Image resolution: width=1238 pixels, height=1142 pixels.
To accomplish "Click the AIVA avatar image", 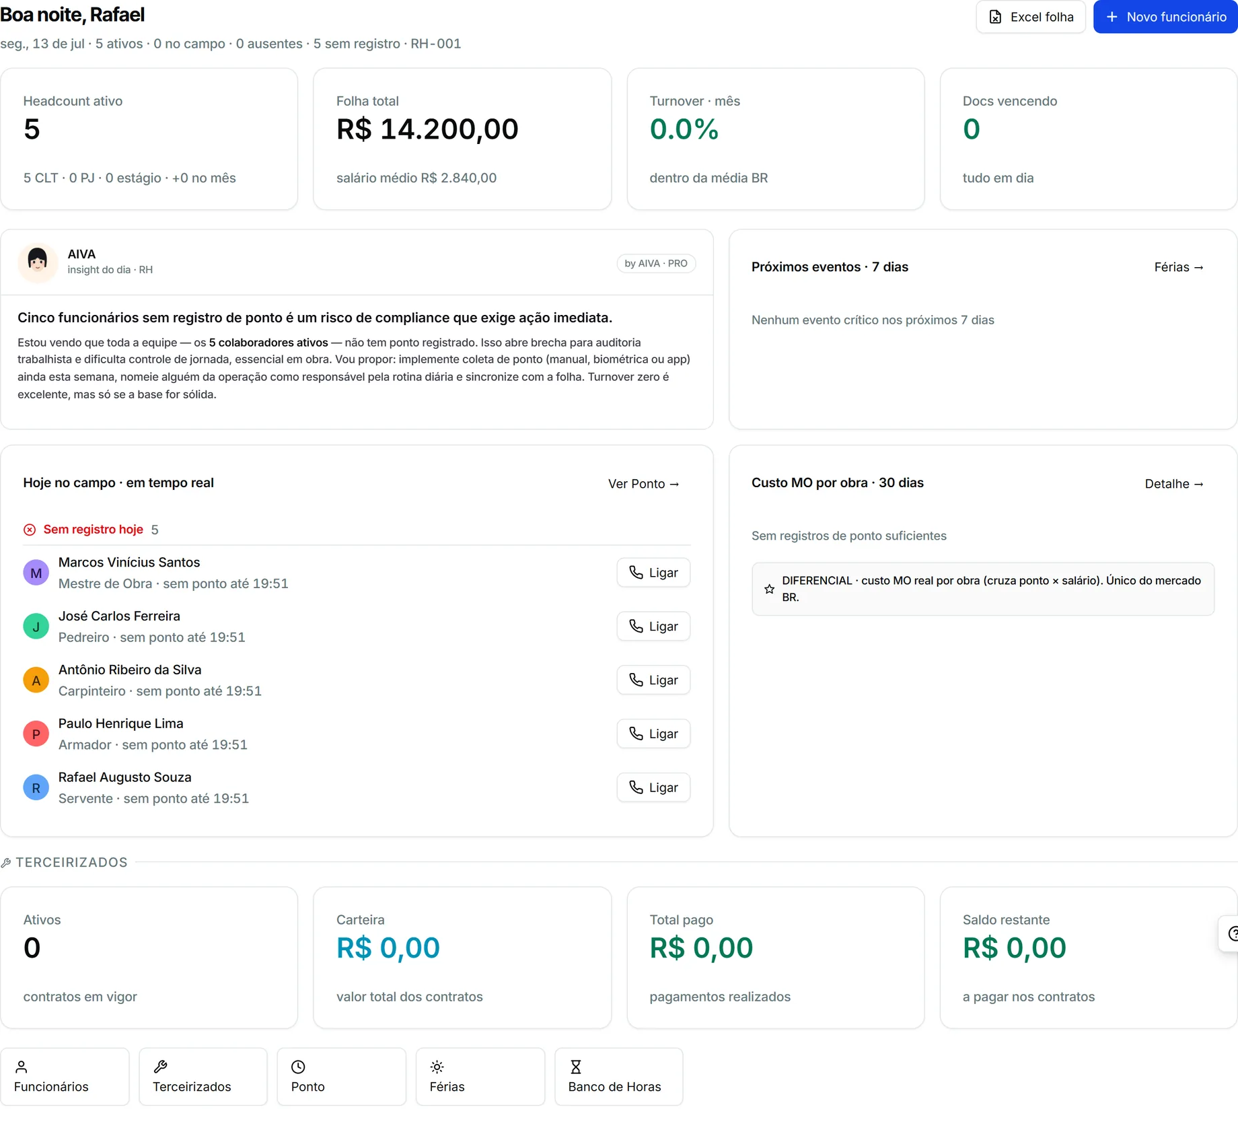I will (38, 262).
